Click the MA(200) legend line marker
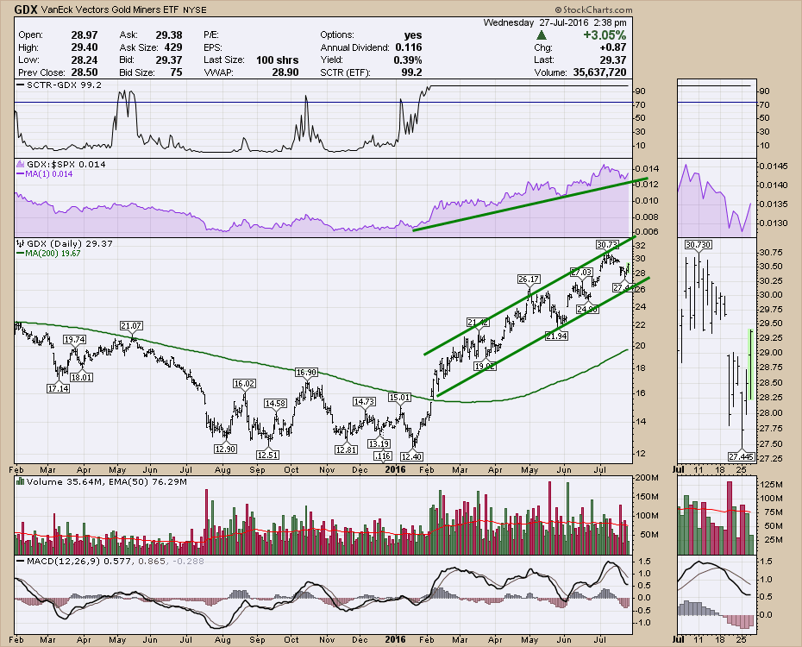 tap(21, 253)
